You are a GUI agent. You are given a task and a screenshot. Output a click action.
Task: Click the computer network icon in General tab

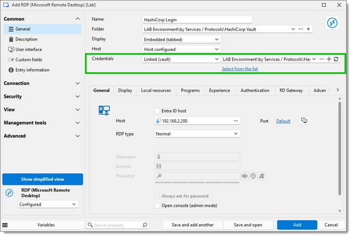104,111
